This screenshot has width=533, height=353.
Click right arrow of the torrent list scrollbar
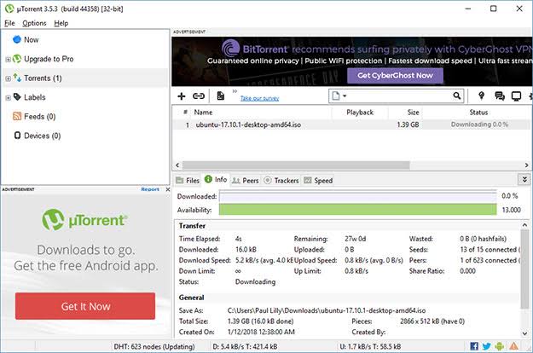pos(526,165)
